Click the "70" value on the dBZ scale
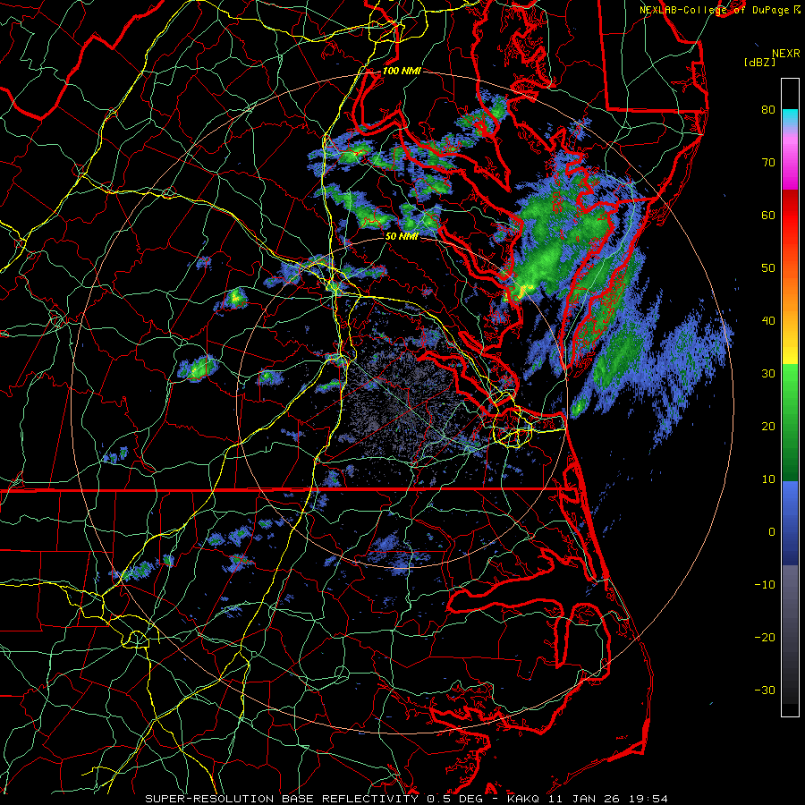This screenshot has height=805, width=805. point(768,163)
